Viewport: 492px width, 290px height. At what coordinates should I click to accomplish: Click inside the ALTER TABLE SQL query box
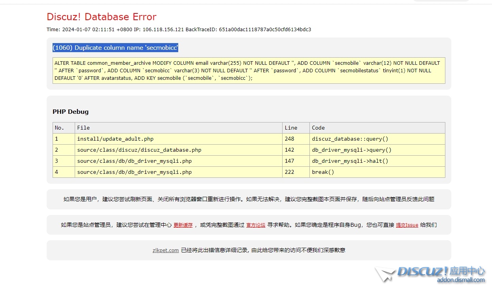(249, 70)
